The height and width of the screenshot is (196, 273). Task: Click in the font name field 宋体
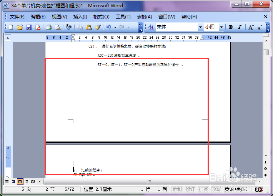click(x=177, y=27)
